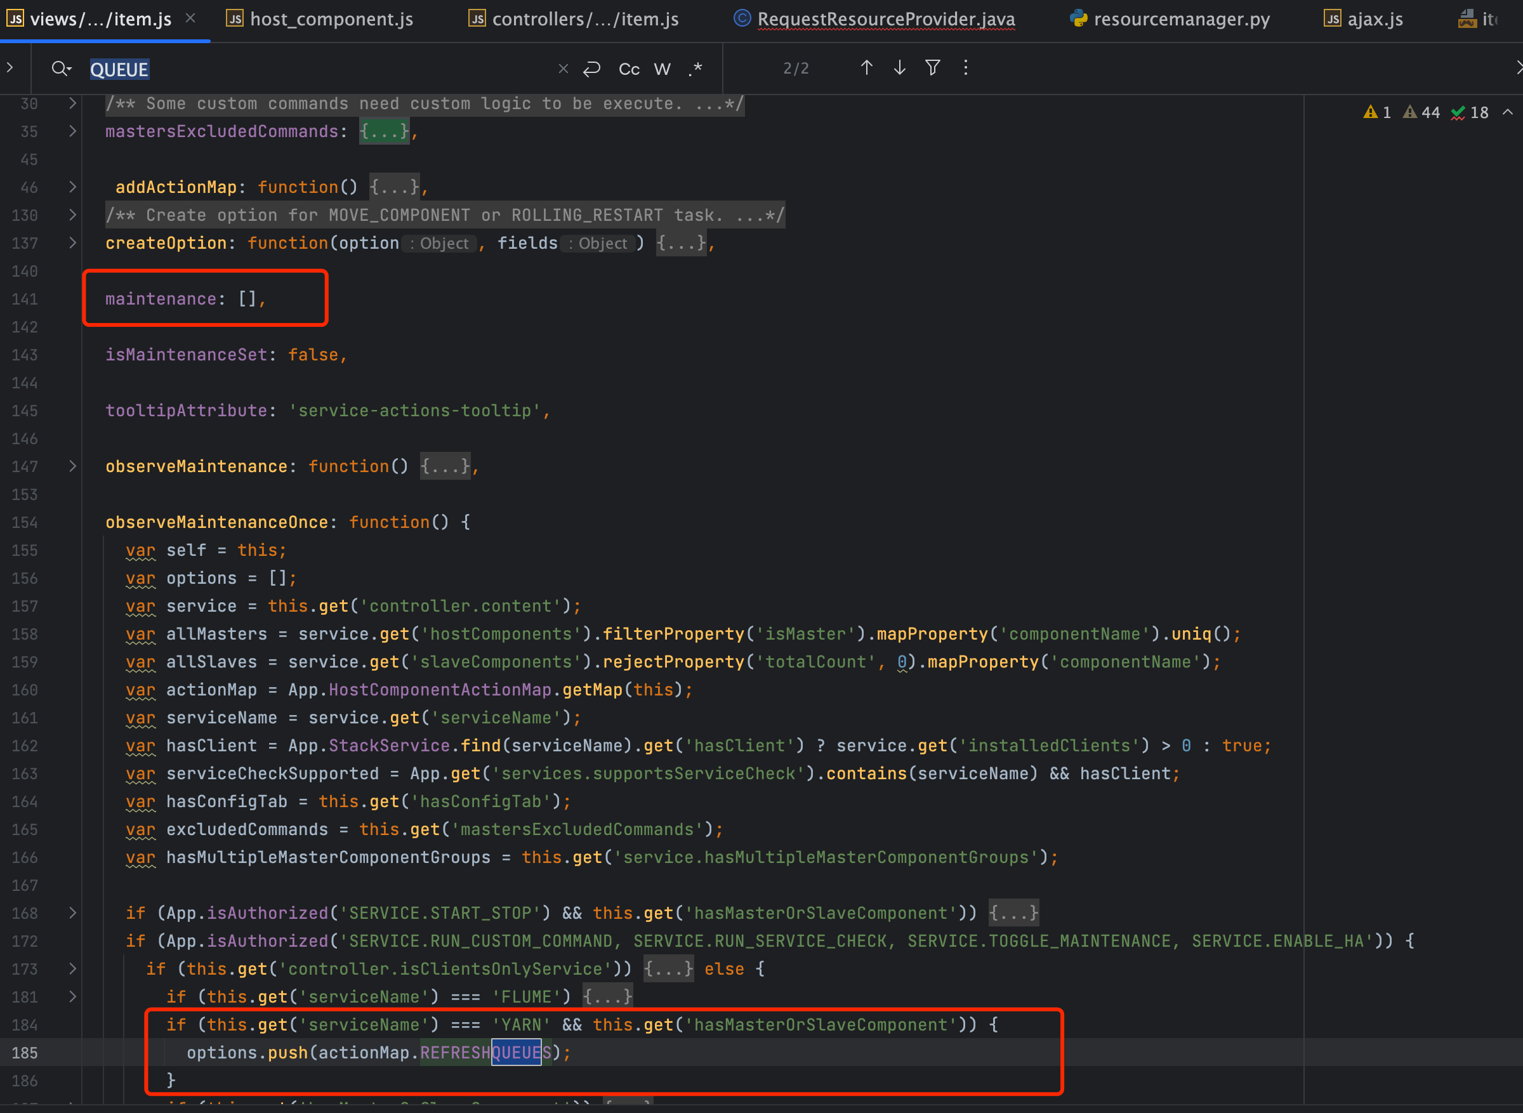
Task: Click line number 141 in gutter
Action: [24, 298]
